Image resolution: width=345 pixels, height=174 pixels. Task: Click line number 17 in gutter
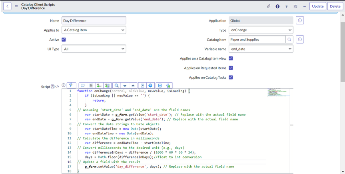click(69, 166)
